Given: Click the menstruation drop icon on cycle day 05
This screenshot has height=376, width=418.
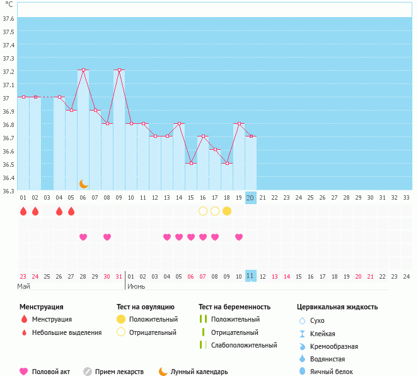Looking at the screenshot, I should 71,211.
